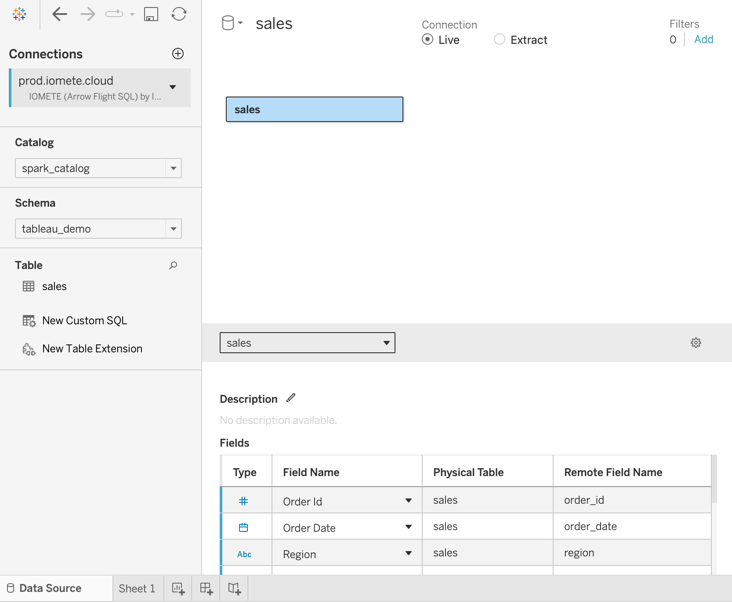
Task: Open the spark_catalog Catalog dropdown
Action: tap(98, 168)
